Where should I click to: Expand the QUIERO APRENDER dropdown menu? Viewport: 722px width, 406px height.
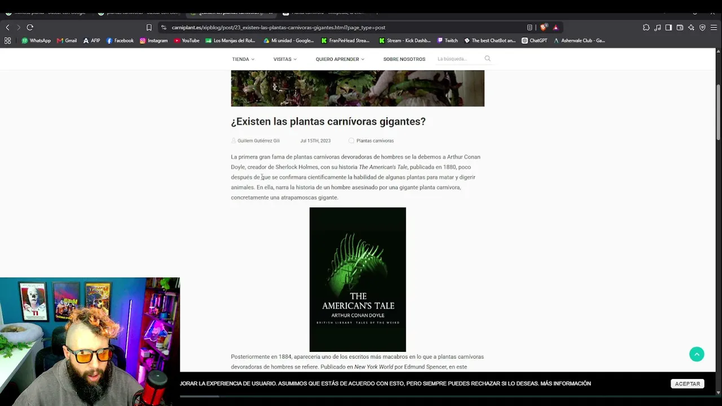(340, 59)
